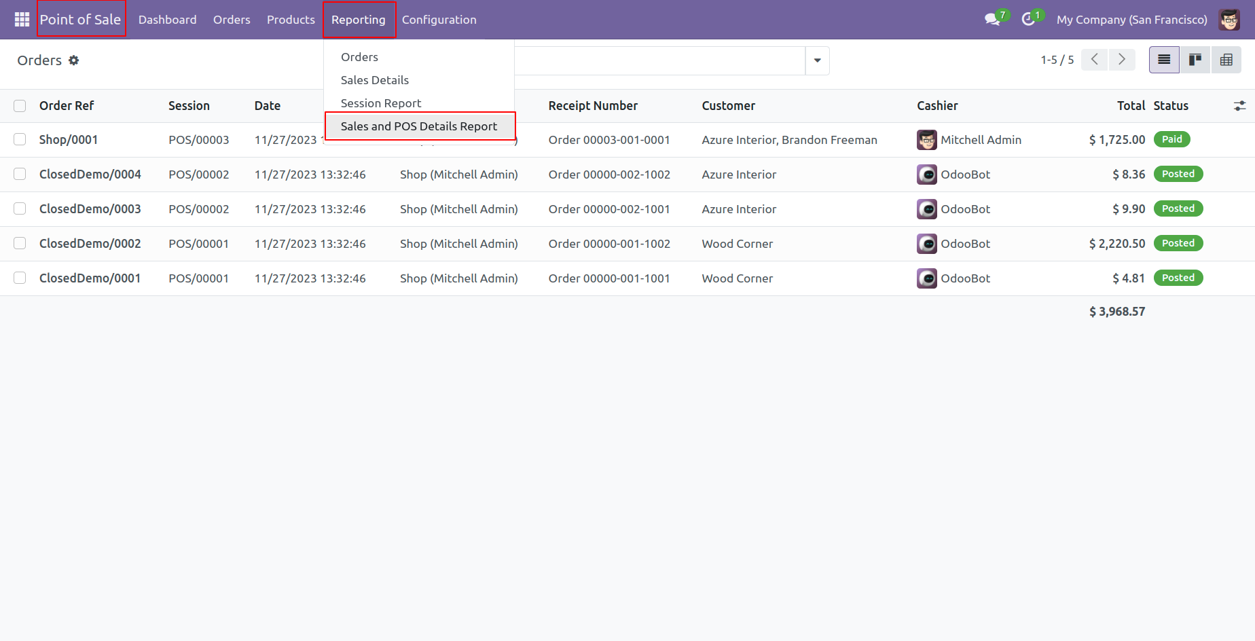Choose Session Report menu entry

click(x=419, y=103)
